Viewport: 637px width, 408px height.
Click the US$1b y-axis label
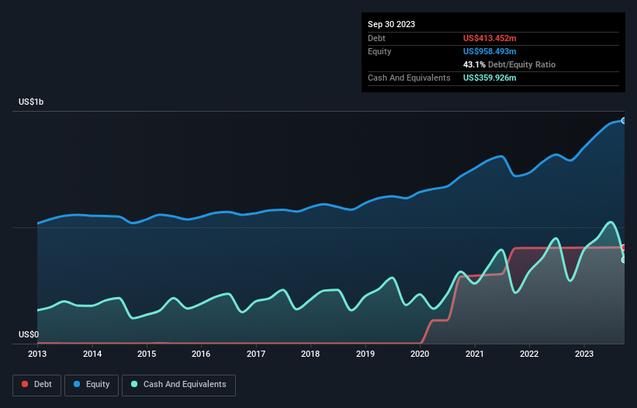(31, 102)
